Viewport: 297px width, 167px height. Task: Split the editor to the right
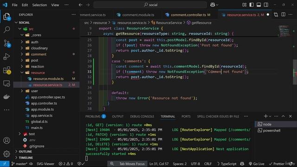[x=284, y=14]
